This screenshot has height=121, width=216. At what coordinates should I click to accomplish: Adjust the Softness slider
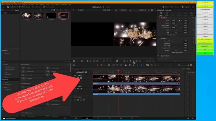(x=176, y=50)
